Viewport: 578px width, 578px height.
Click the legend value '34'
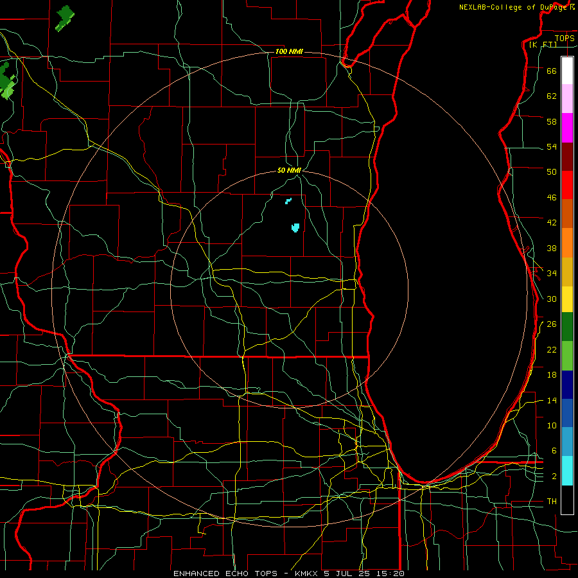click(x=552, y=273)
